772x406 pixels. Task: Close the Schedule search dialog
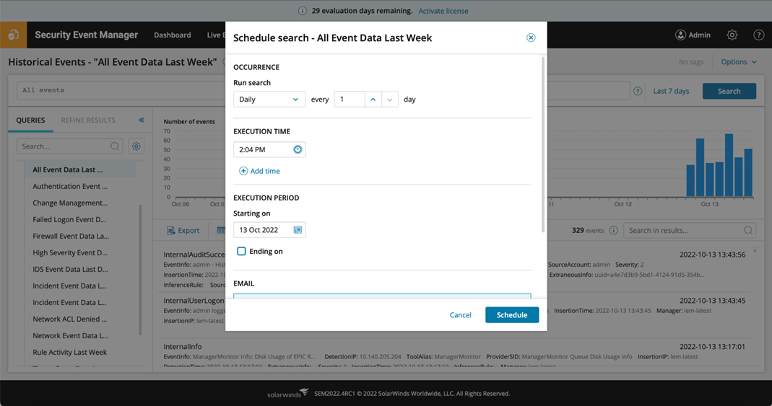(x=531, y=37)
